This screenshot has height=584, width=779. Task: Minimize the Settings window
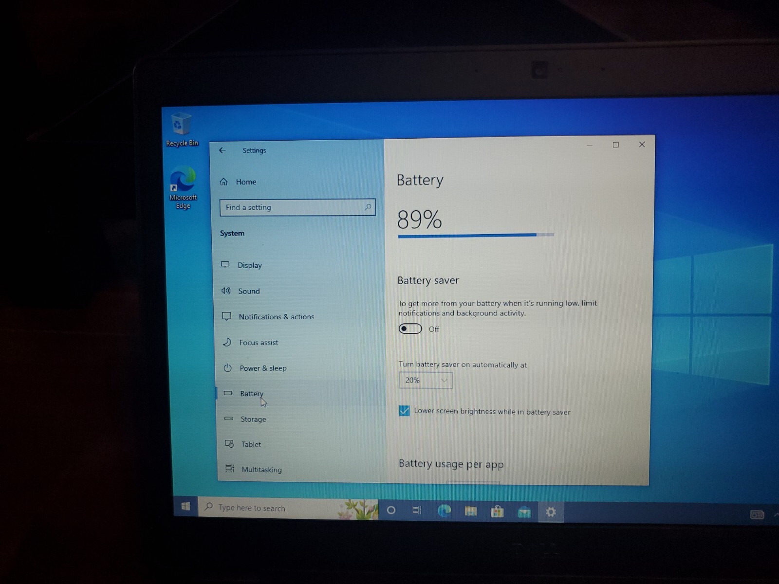pyautogui.click(x=590, y=145)
